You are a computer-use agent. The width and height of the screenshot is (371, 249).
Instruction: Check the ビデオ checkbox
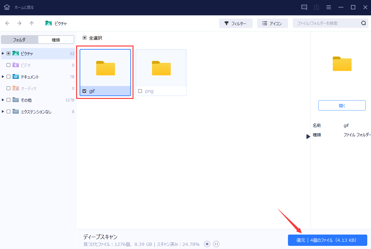pyautogui.click(x=8, y=65)
